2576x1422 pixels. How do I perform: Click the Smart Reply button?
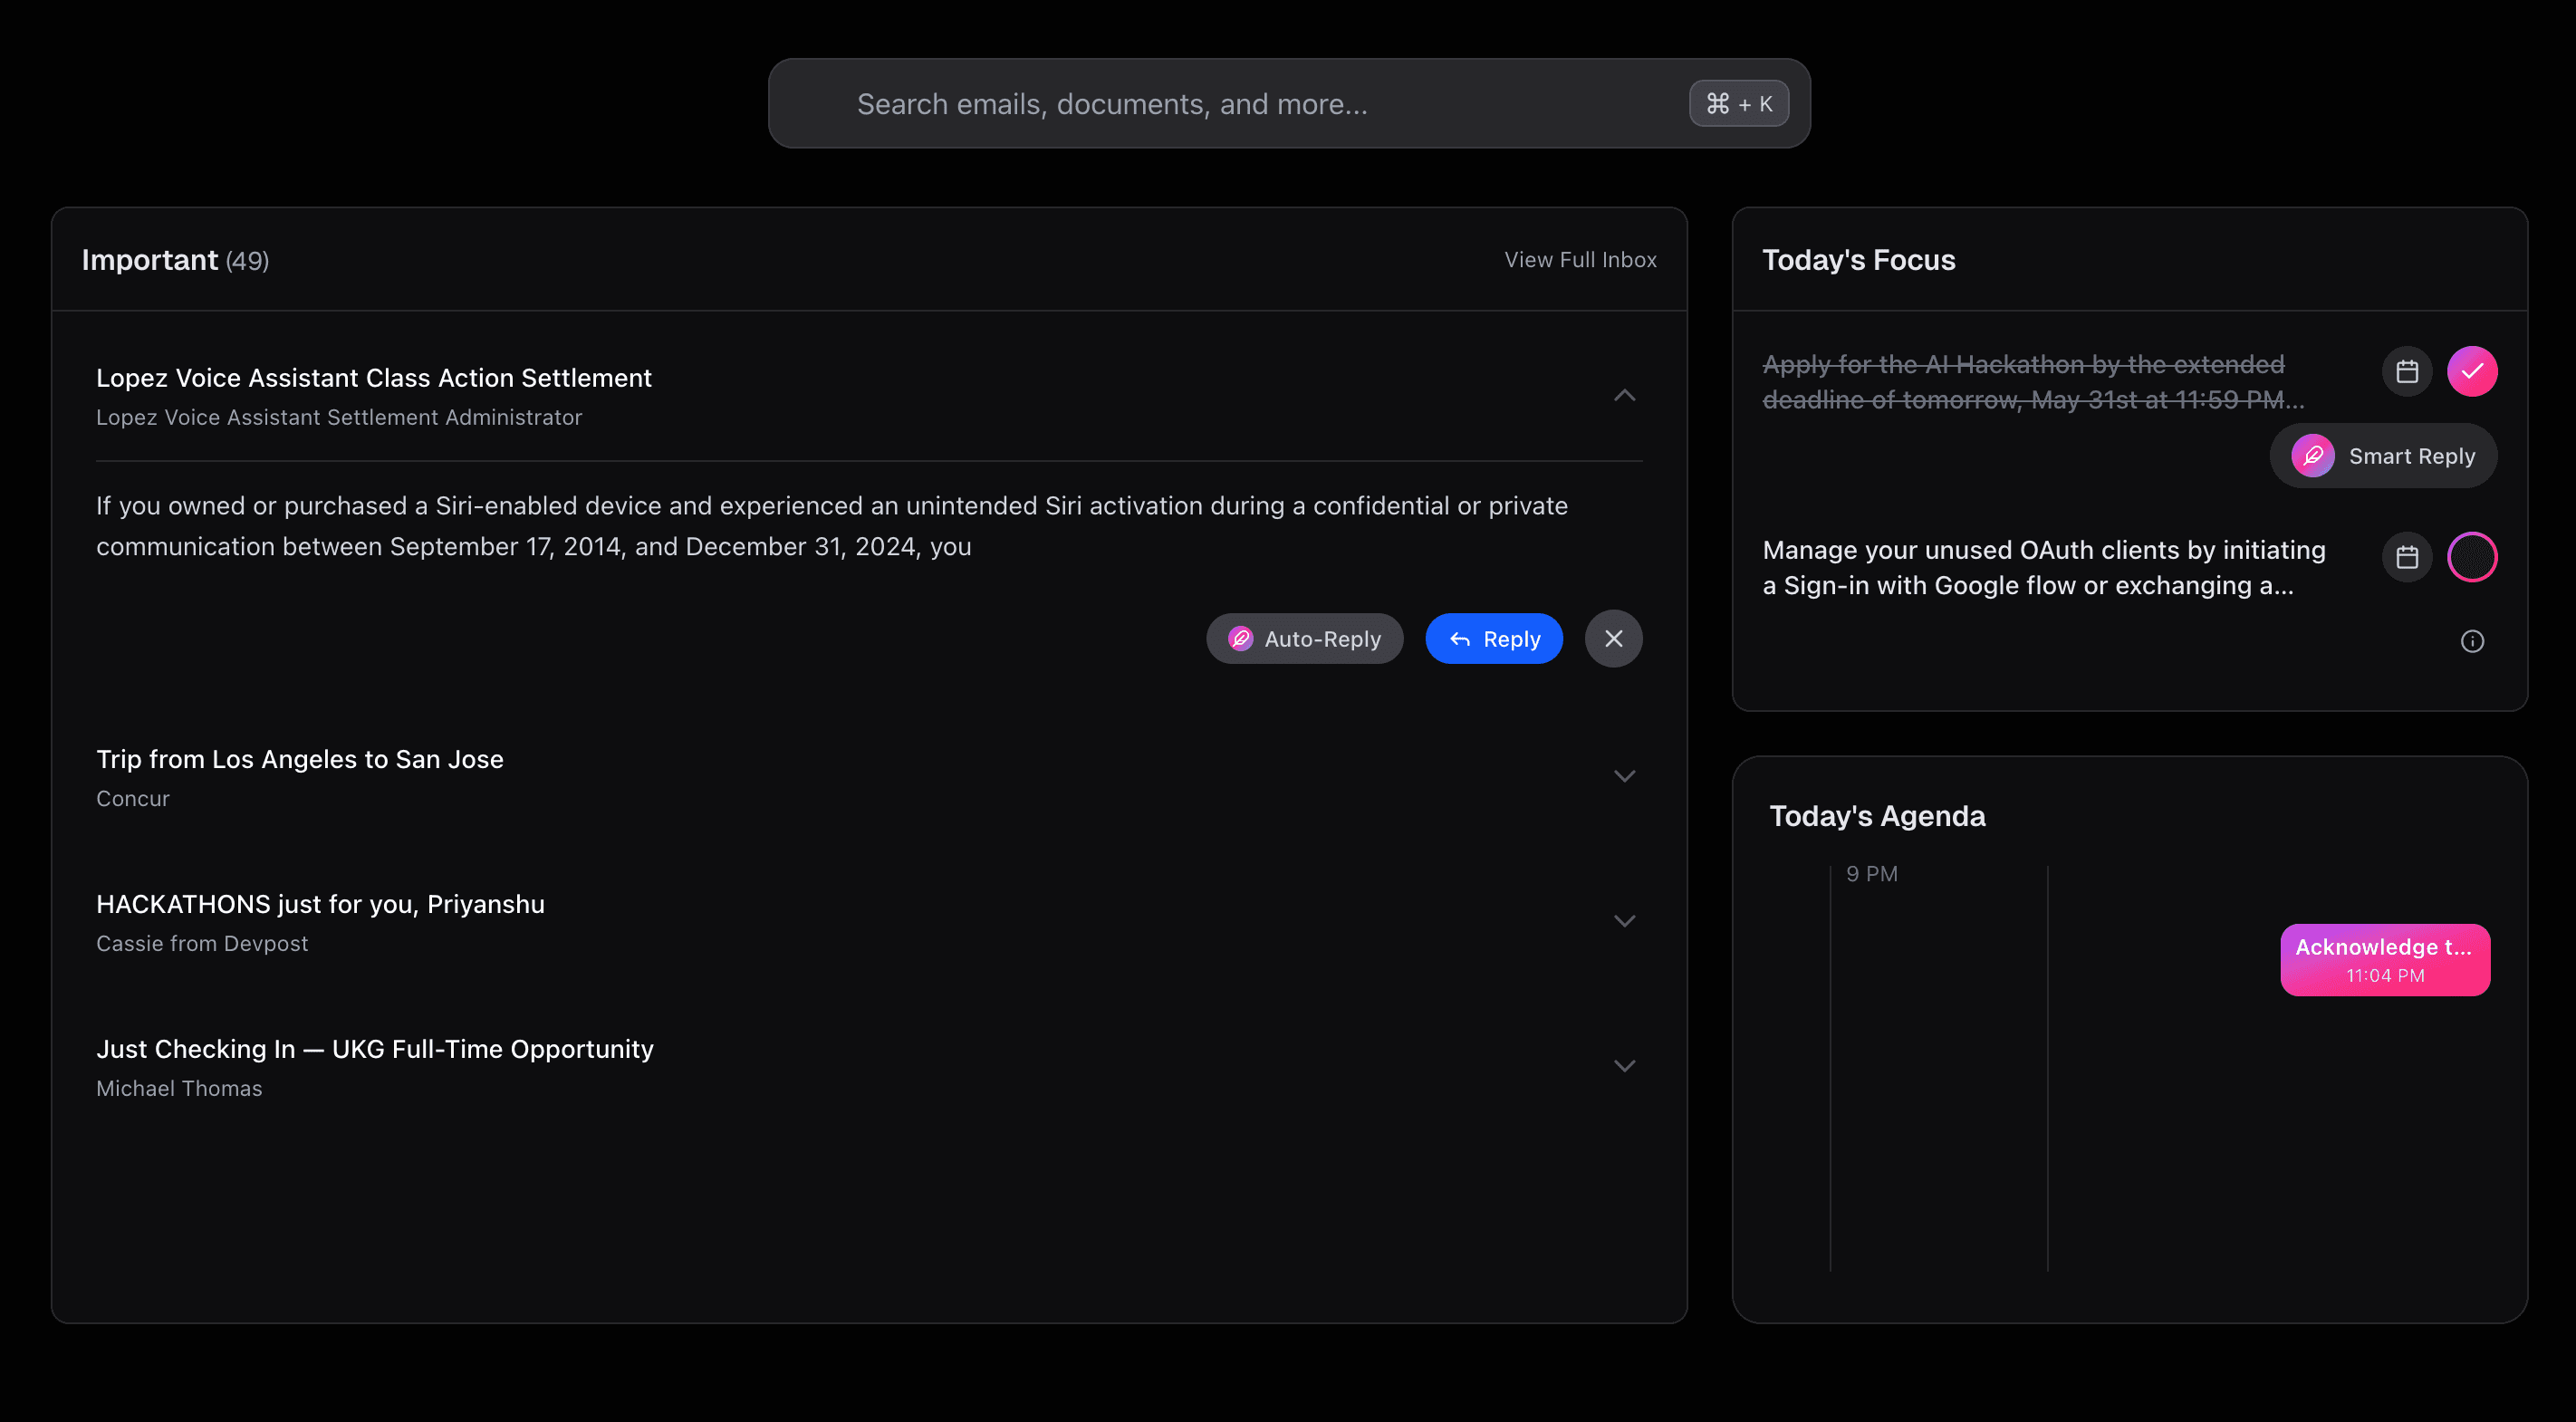[x=2383, y=455]
